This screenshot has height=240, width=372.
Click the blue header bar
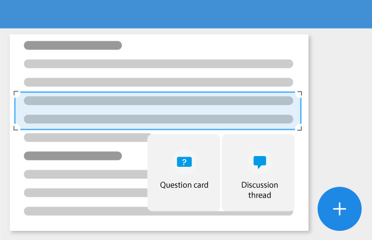[x=186, y=14]
